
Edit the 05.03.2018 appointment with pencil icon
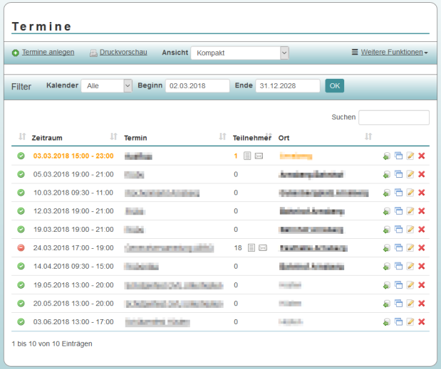tap(410, 174)
